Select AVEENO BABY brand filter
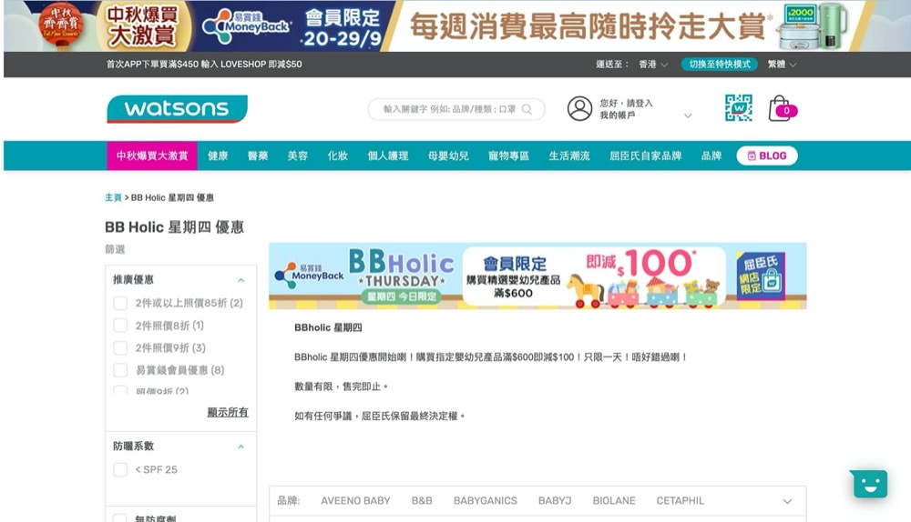 (x=355, y=500)
